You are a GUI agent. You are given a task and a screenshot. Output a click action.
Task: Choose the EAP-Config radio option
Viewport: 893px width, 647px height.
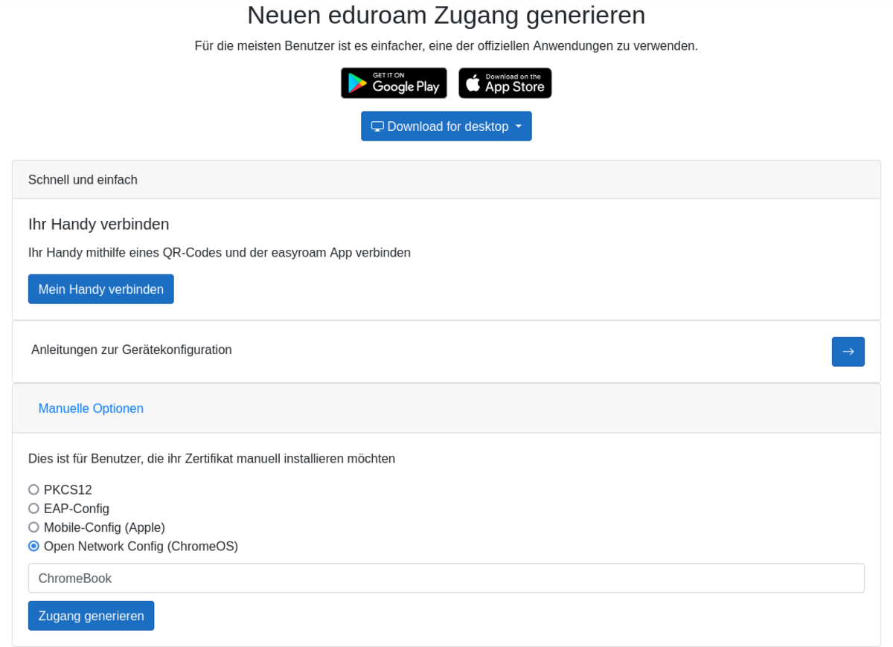coord(33,509)
